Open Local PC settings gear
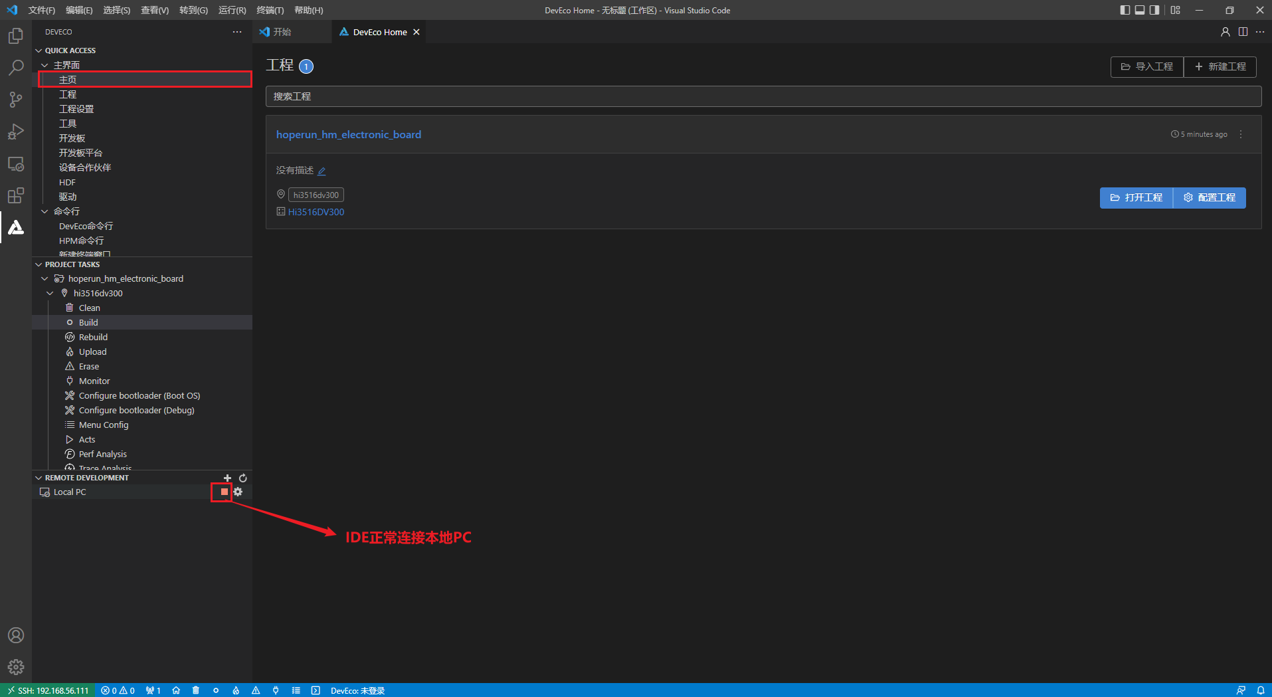Viewport: 1272px width, 697px height. [238, 492]
